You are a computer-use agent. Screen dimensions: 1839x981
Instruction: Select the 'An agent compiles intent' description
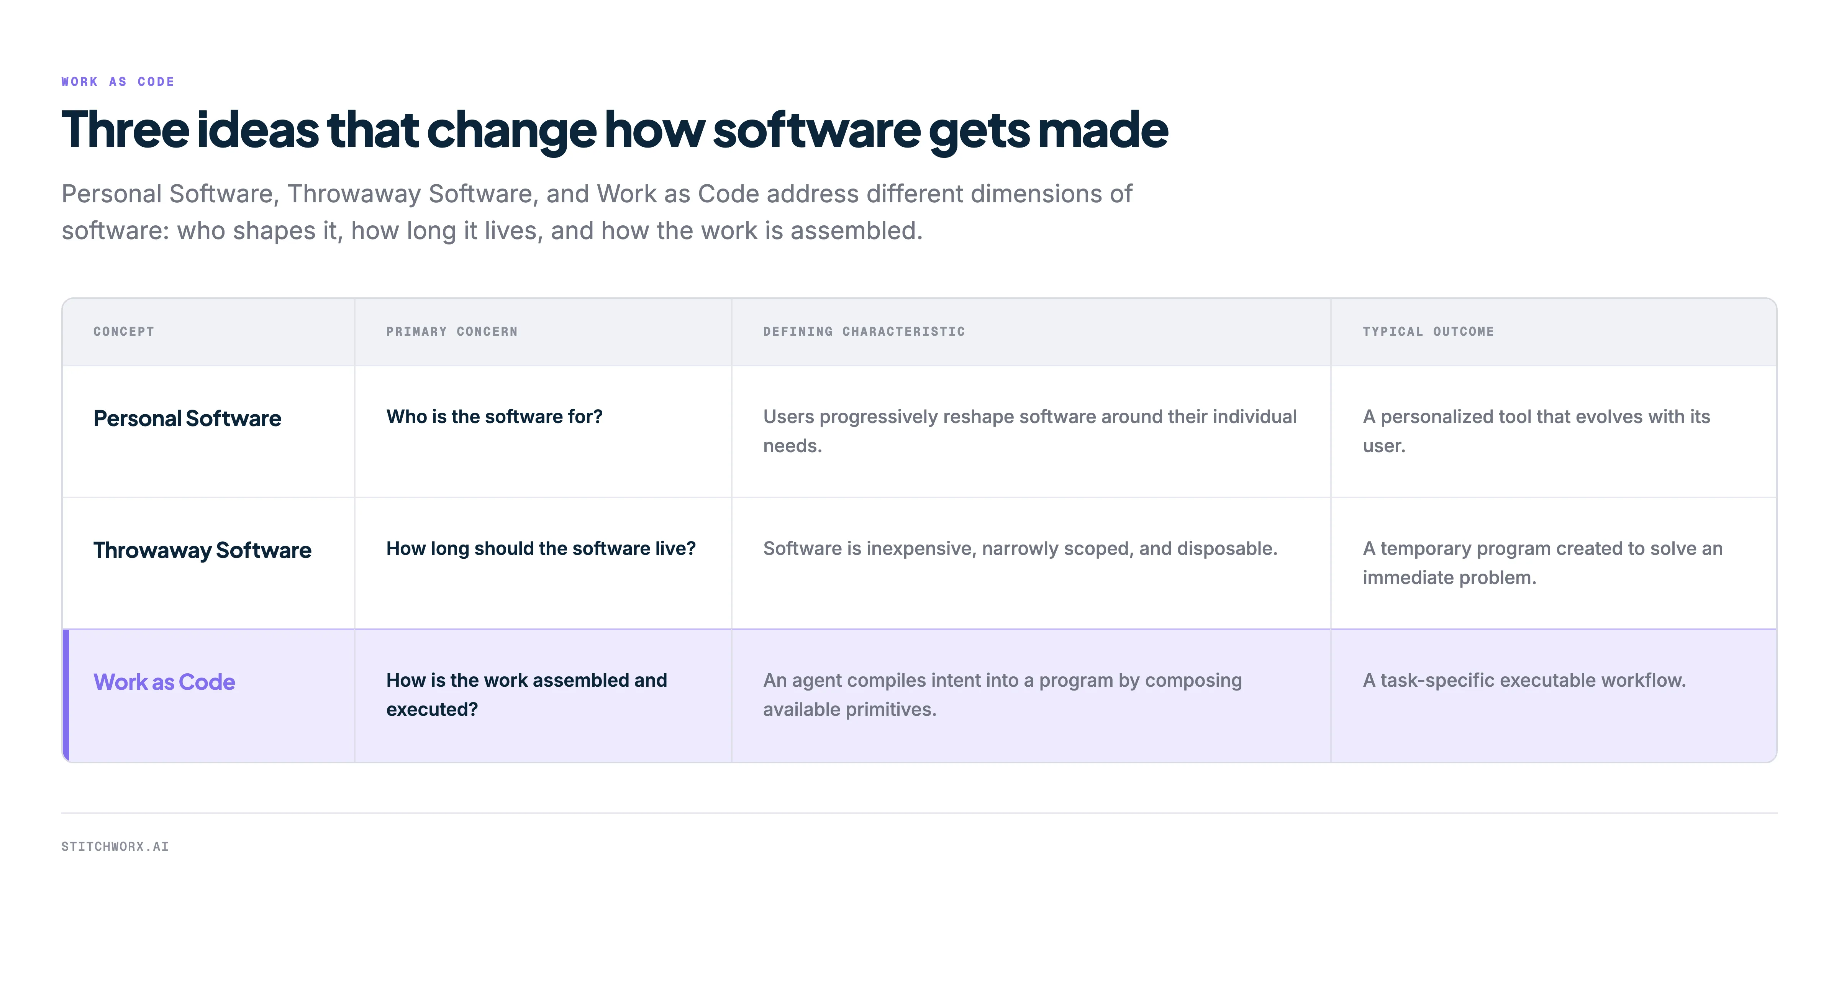click(1002, 695)
